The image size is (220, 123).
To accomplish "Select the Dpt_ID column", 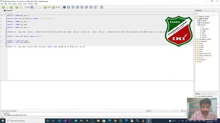I will coord(204,35).
